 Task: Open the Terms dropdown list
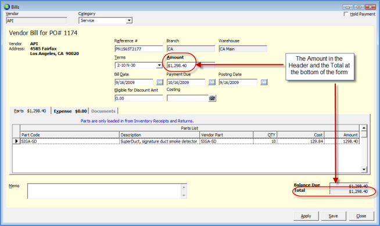pyautogui.click(x=159, y=65)
